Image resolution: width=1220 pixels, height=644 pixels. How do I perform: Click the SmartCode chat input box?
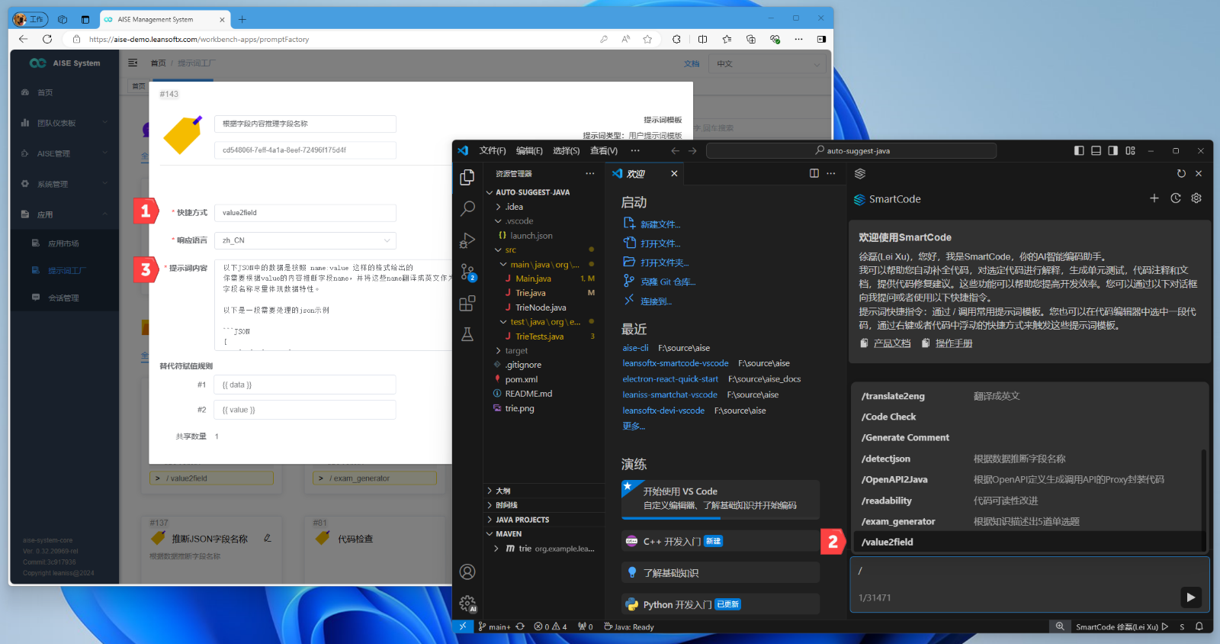click(x=1029, y=584)
